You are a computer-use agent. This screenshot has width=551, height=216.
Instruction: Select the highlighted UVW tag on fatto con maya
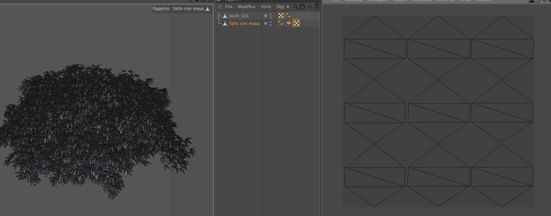[296, 23]
